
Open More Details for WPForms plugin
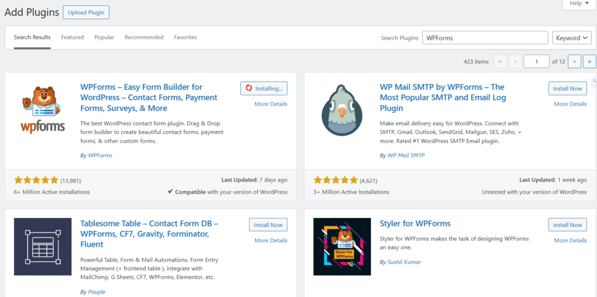271,104
